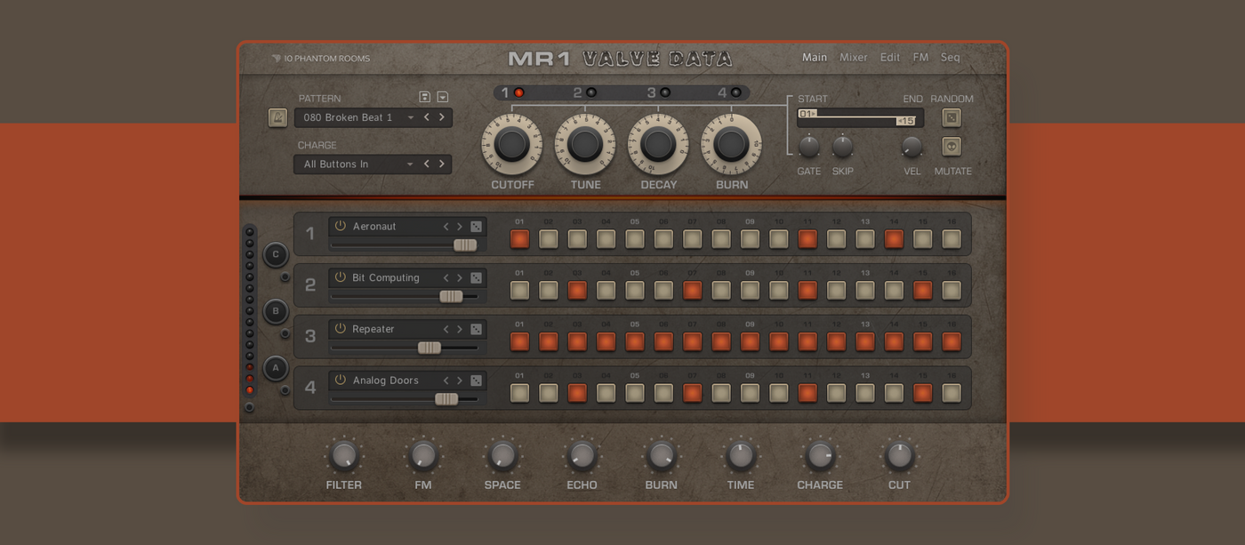Click the Charge knob in the bottom row
The height and width of the screenshot is (545, 1245).
[820, 456]
